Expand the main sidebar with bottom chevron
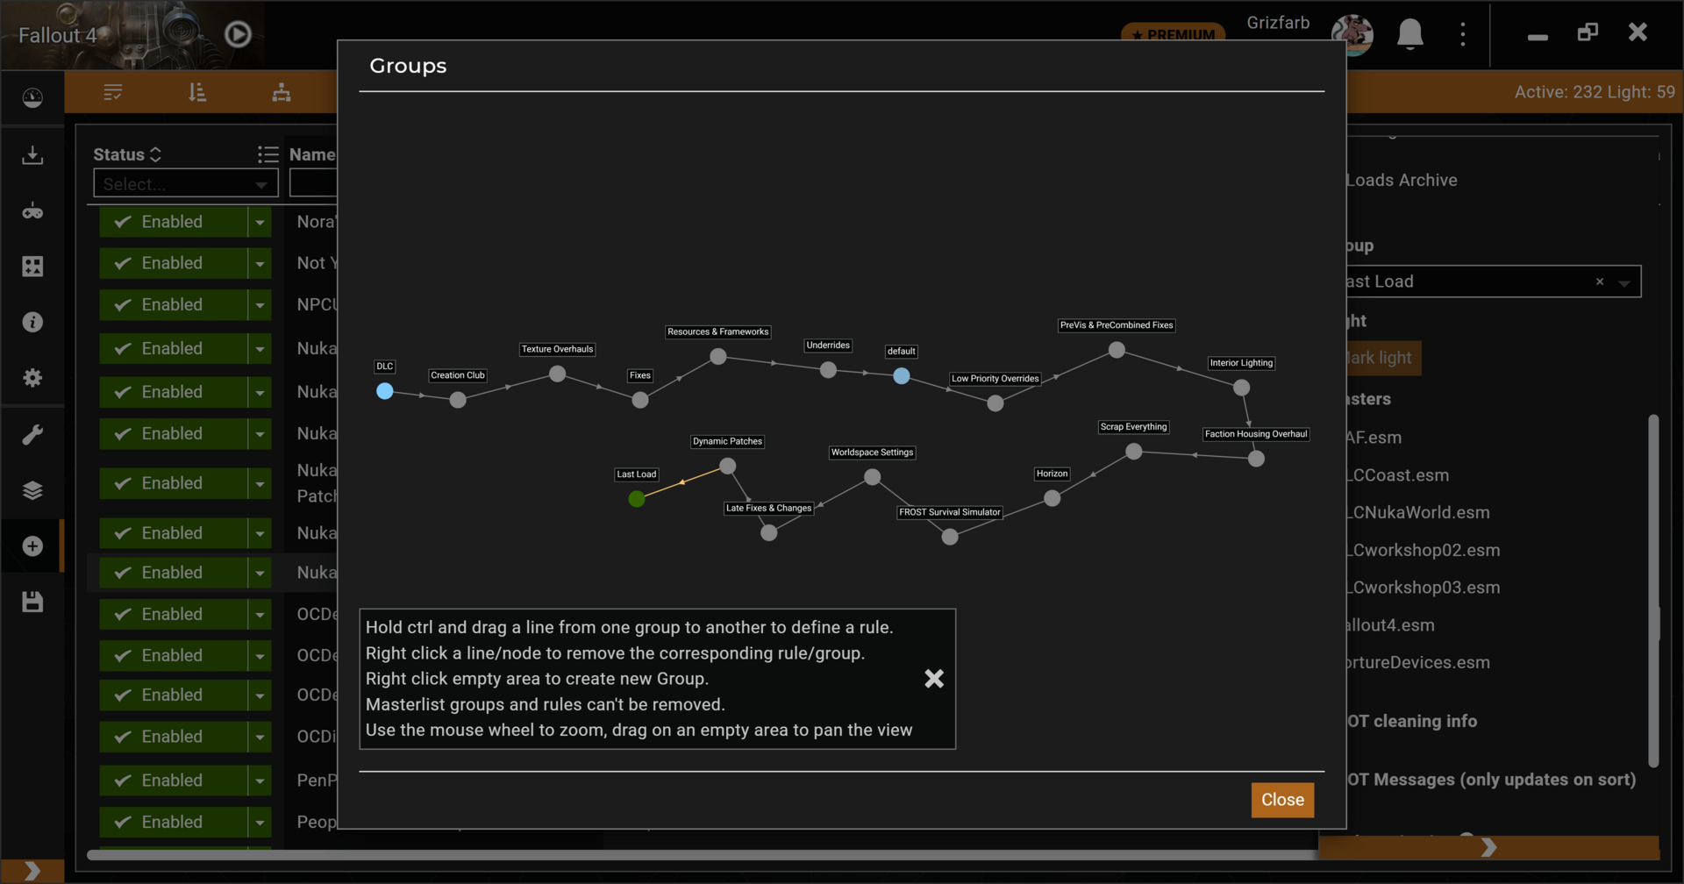Viewport: 1684px width, 884px height. point(32,871)
